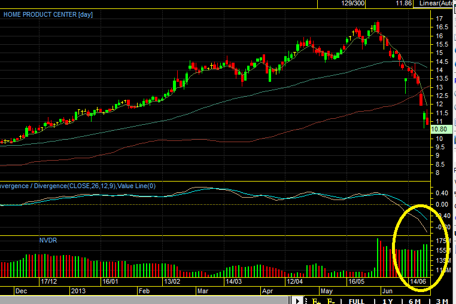
Task: Click the 129/300 bar counter
Action: click(352, 4)
